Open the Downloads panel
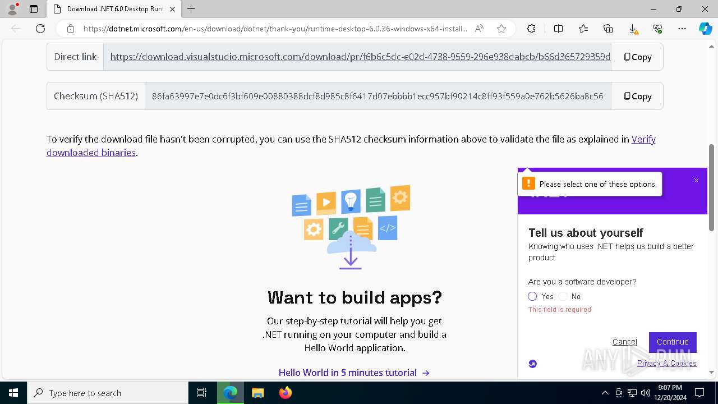Screen dimensions: 718x404 pos(633,29)
